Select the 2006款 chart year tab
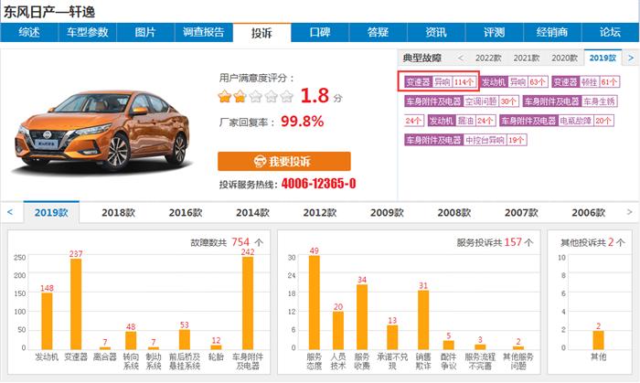 [589, 212]
